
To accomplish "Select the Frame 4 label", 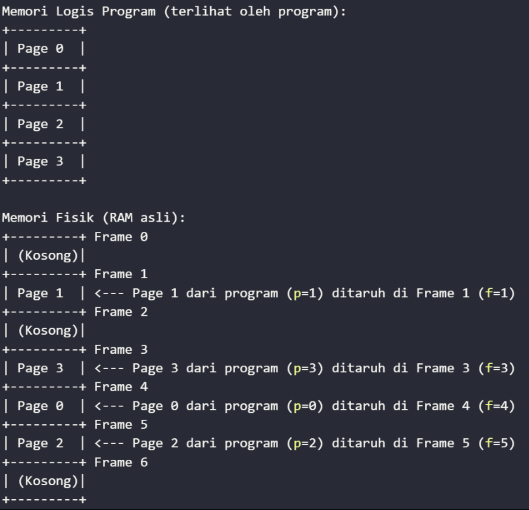I will 121,387.
